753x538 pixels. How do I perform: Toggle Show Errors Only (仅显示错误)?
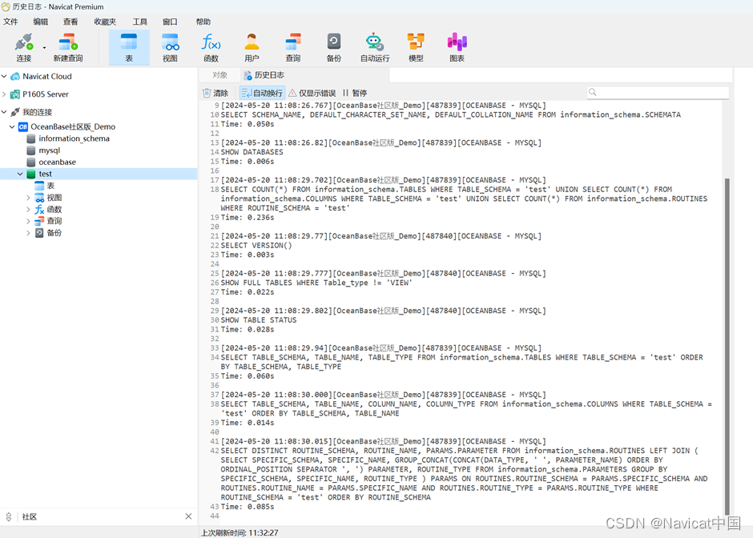312,93
